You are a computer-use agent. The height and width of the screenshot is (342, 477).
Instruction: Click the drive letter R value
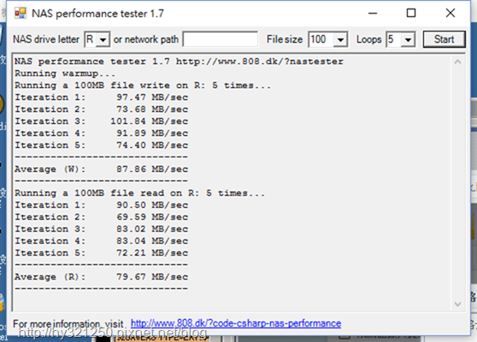91,39
